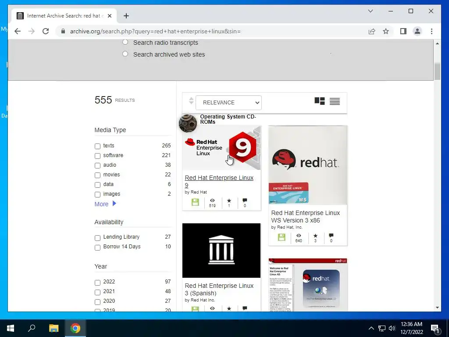
Task: Open Operating System CD-ROMs collection gear icon
Action: (x=188, y=123)
